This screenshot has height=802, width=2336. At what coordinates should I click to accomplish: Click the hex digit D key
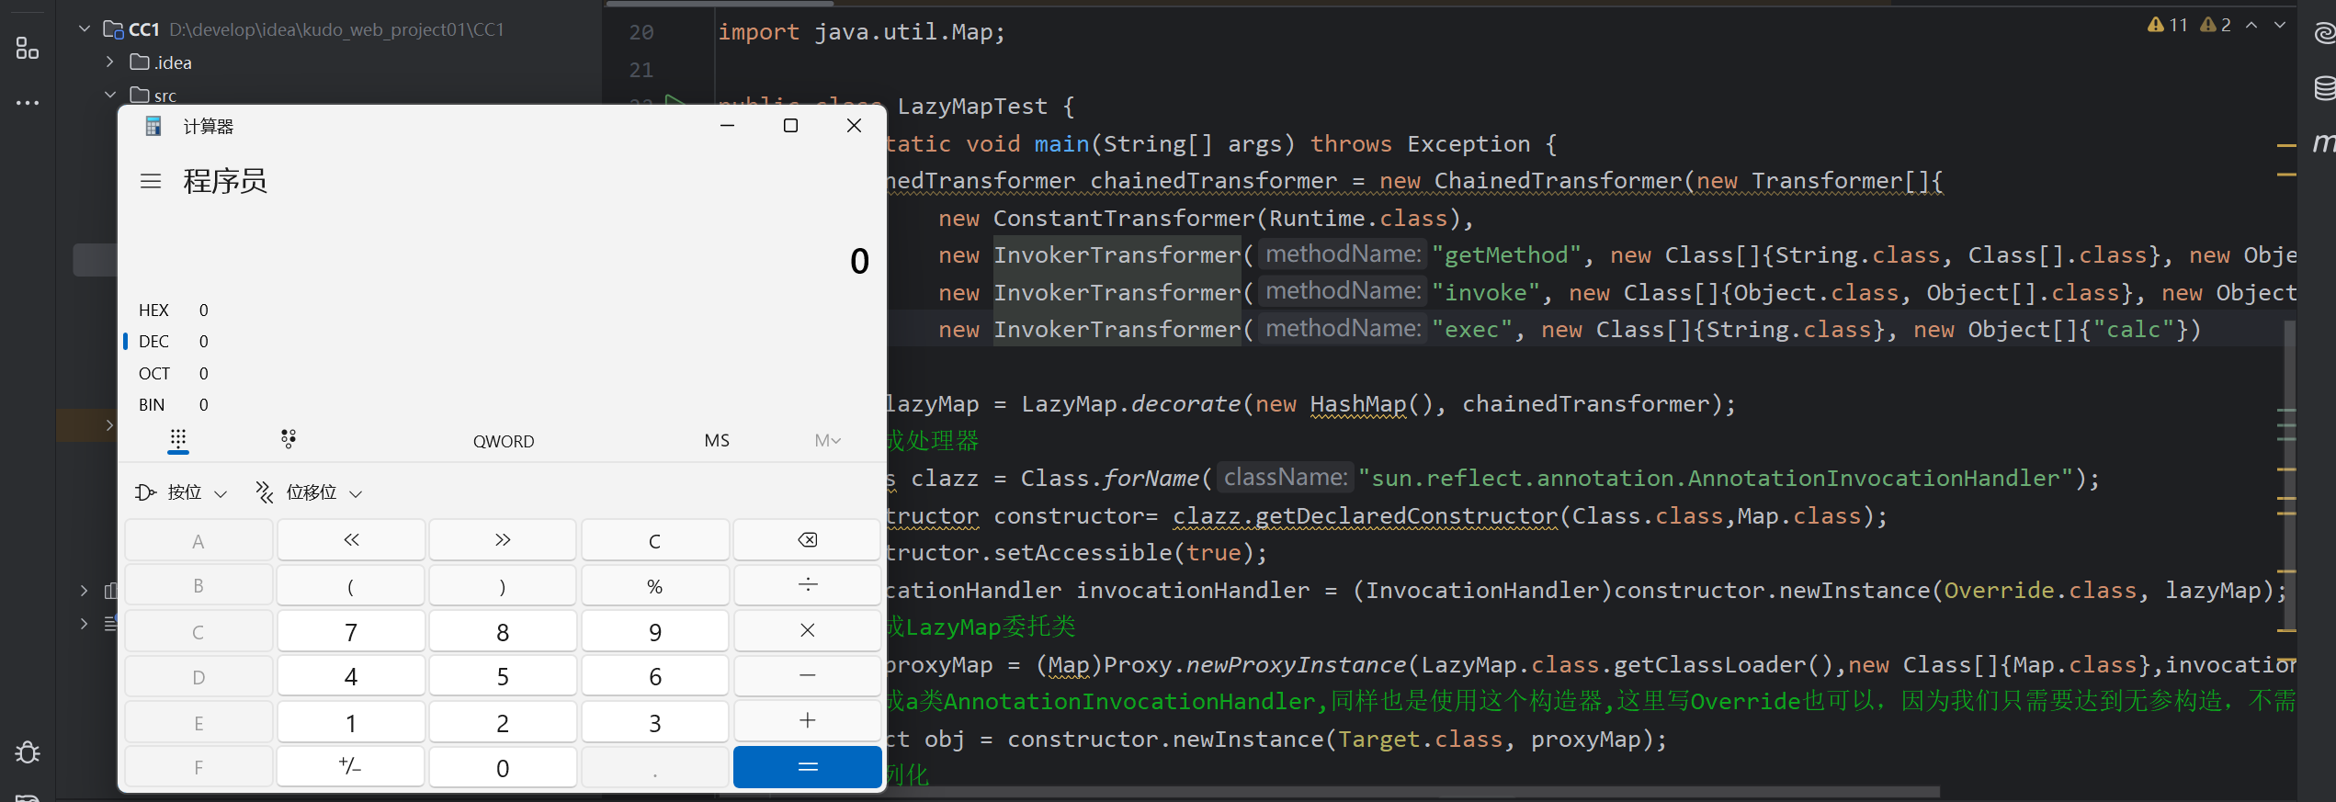198,676
